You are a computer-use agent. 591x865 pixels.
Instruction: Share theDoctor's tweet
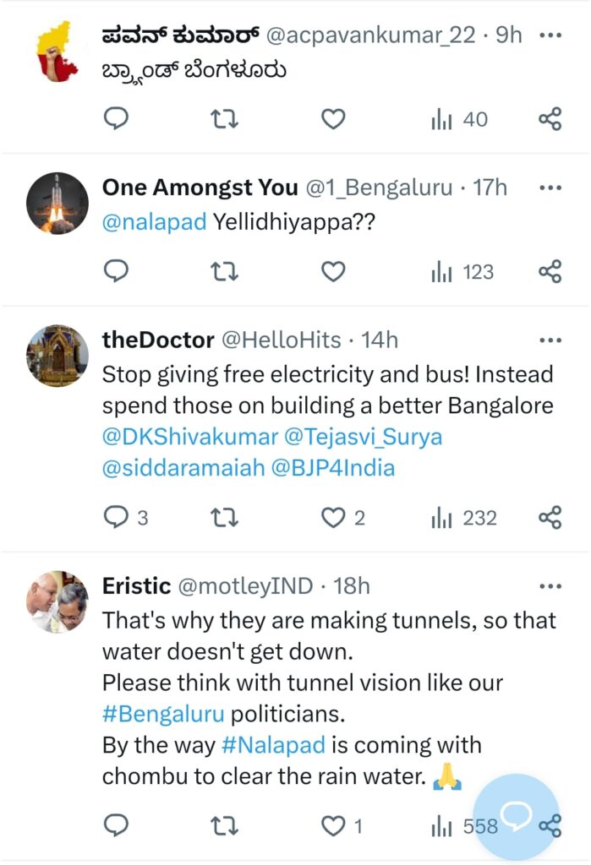click(x=550, y=517)
